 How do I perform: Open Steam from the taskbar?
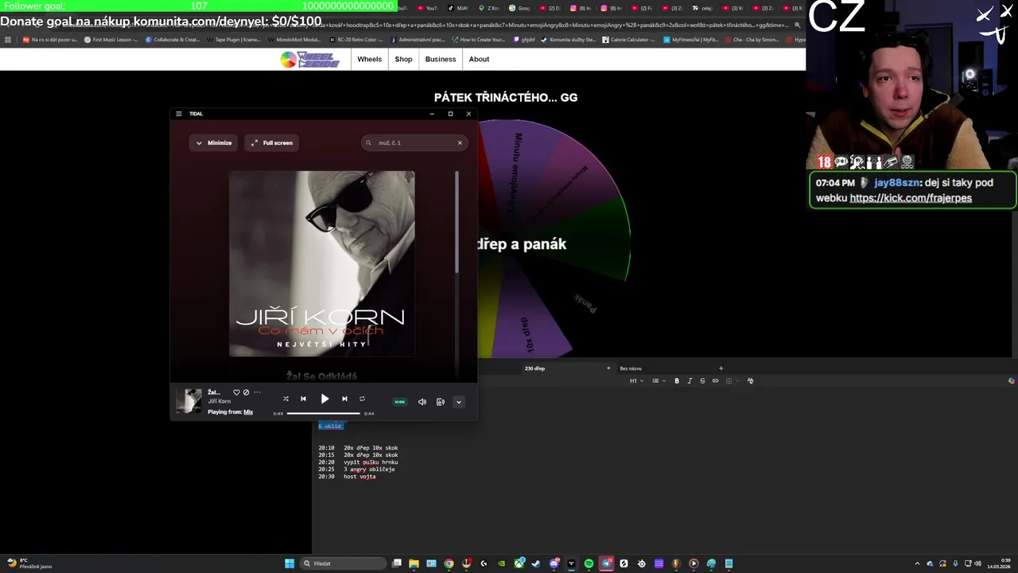click(536, 563)
